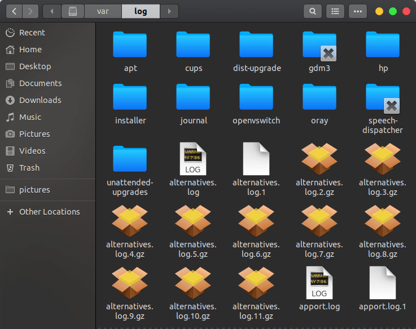Image resolution: width=416 pixels, height=329 pixels.
Task: Select the hp folder
Action: (383, 52)
